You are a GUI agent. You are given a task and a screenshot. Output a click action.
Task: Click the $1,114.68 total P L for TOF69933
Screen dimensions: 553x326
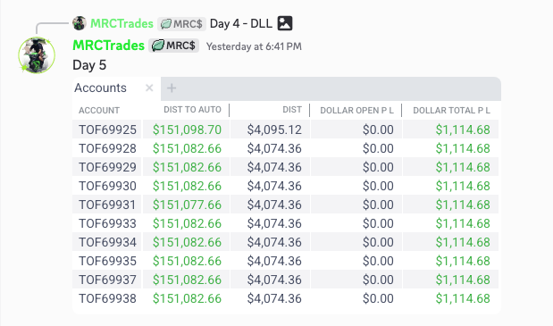coord(463,223)
